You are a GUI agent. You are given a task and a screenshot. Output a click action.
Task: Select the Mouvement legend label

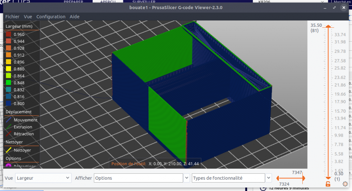pyautogui.click(x=26, y=120)
